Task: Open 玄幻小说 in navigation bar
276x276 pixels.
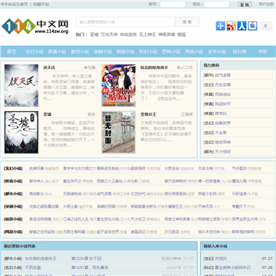Action: pyautogui.click(x=34, y=51)
